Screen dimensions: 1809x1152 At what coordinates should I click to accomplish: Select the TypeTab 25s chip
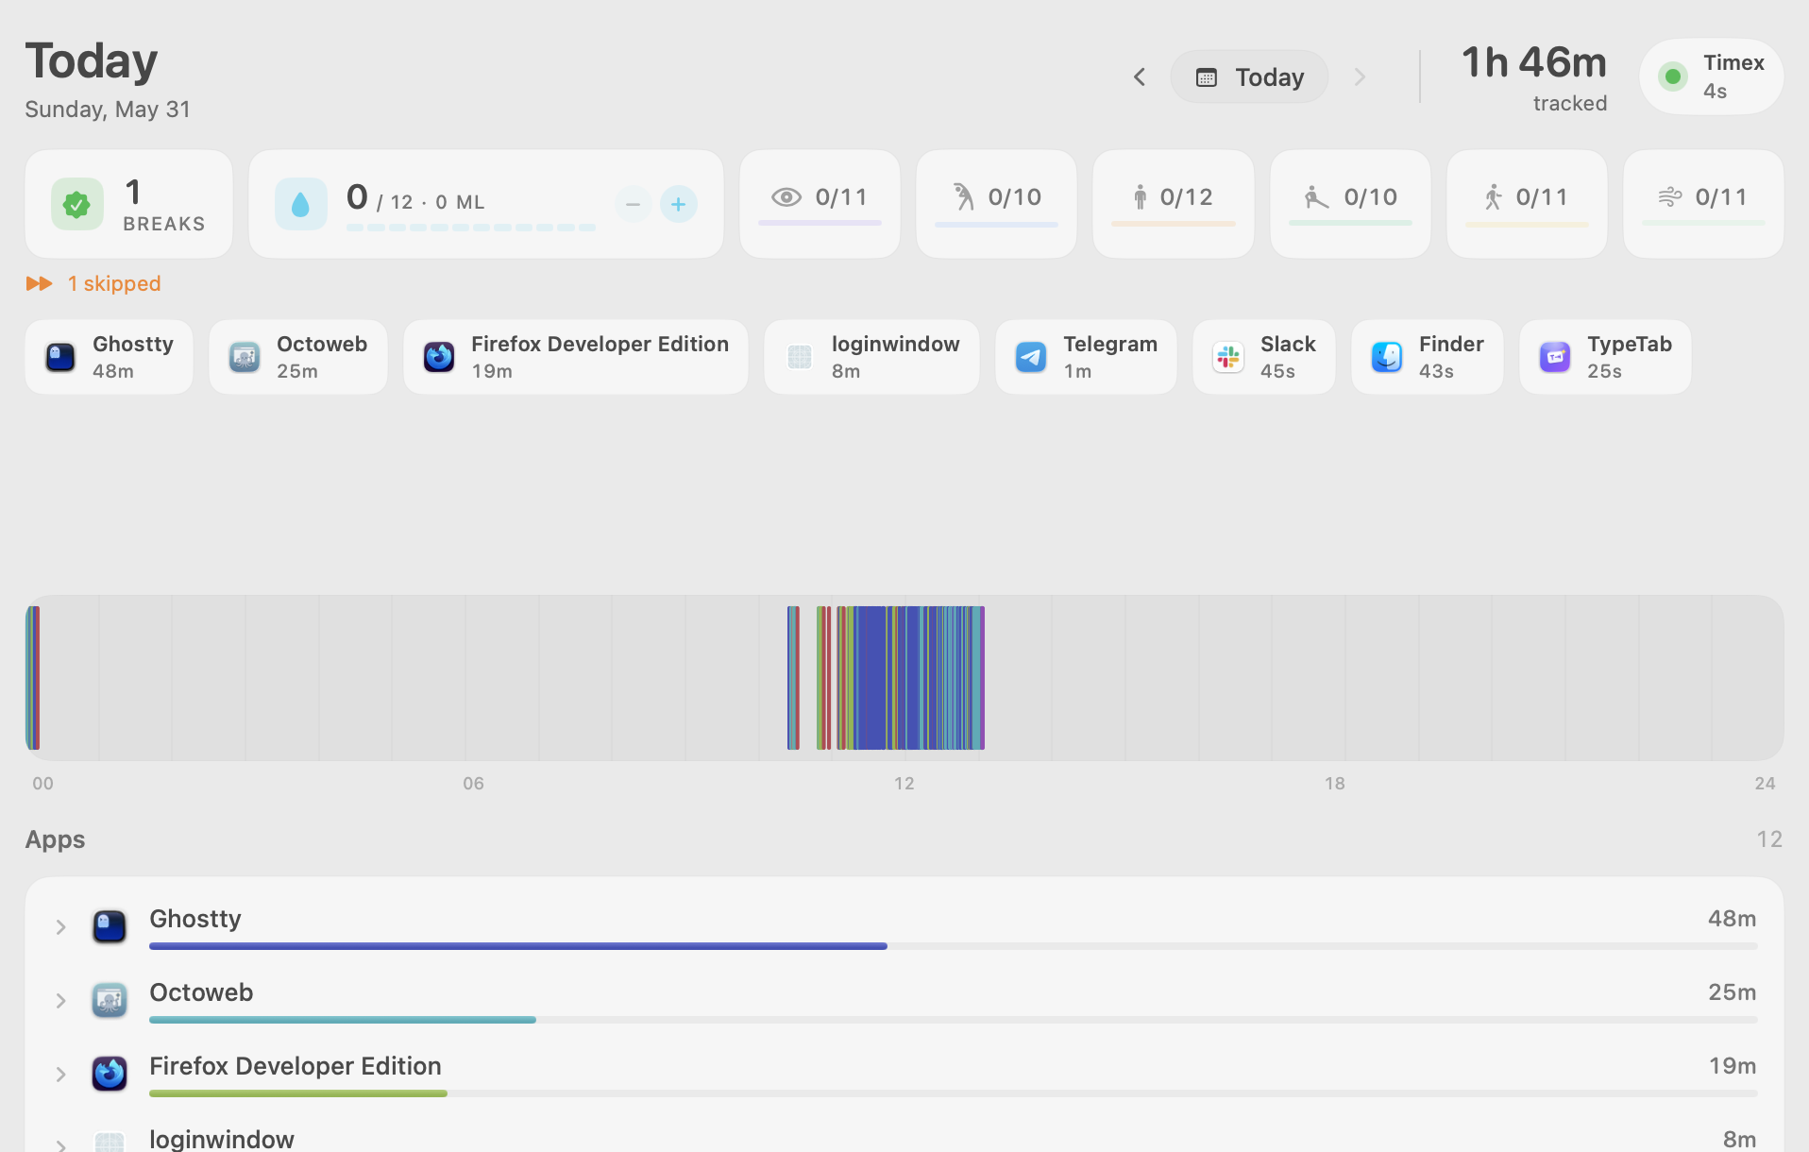(1605, 357)
